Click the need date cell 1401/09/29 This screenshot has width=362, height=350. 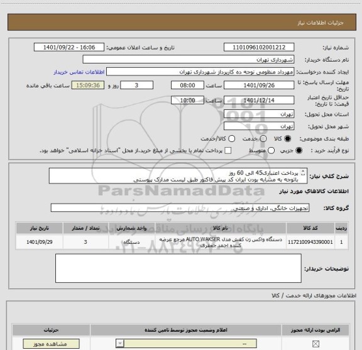point(39,242)
